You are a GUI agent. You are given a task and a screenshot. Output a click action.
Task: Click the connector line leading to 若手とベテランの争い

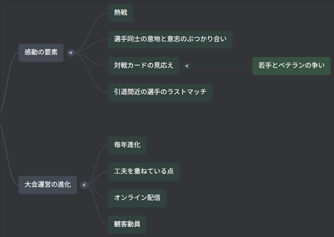click(x=221, y=66)
